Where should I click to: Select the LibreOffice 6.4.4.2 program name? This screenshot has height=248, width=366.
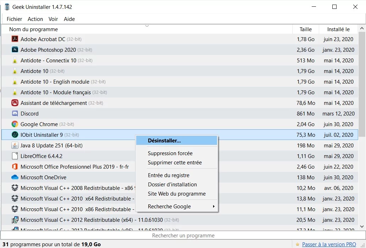click(41, 156)
